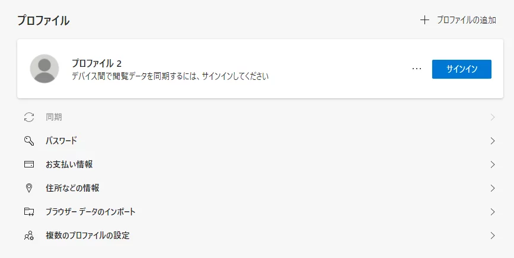Open the 複数のプロファイルの設定 item
514x258 pixels.
coord(88,236)
